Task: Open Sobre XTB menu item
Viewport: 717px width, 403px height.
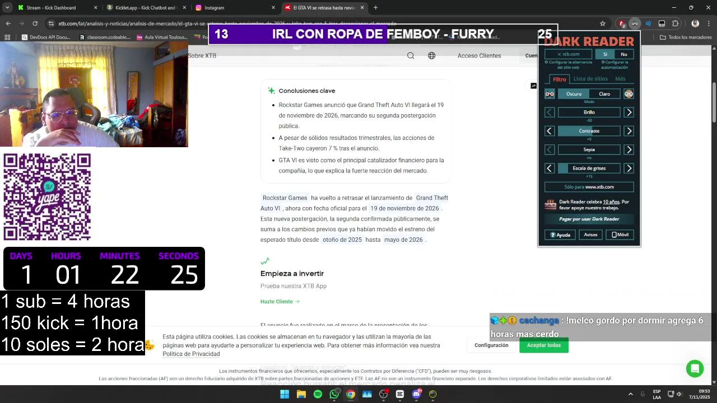Action: [x=202, y=55]
